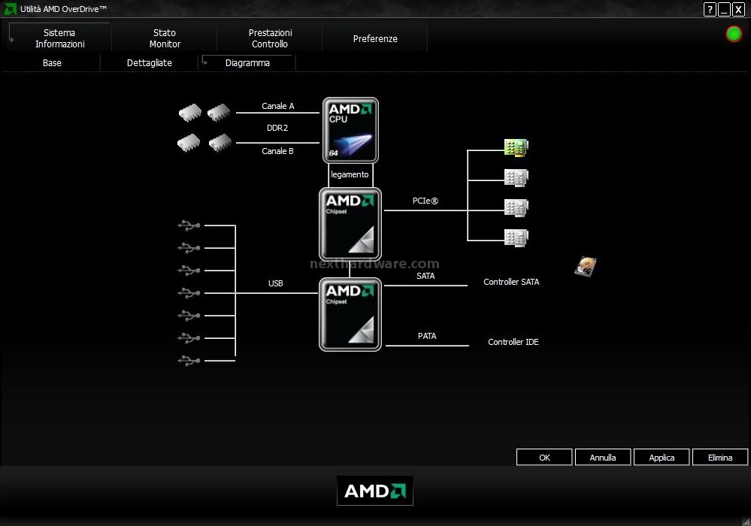Click the USB bus label

click(275, 283)
